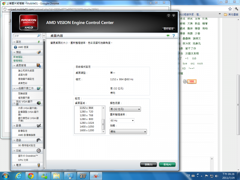Click the 影像 video camera icon

[x=39, y=126]
